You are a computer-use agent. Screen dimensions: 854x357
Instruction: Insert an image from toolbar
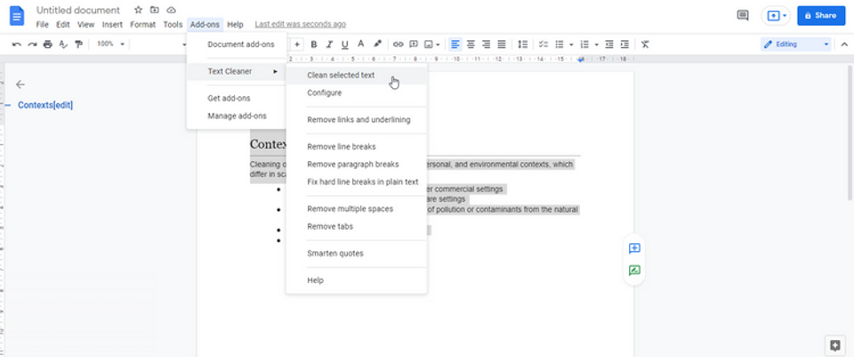[429, 45]
